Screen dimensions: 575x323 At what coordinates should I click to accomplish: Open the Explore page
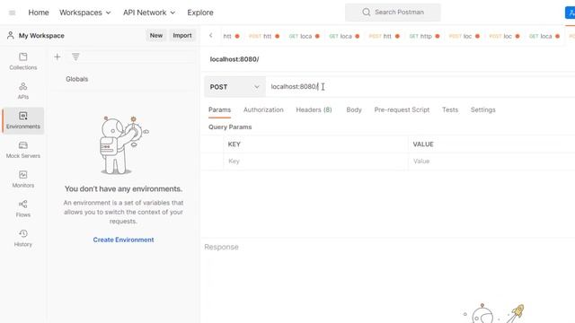click(200, 13)
